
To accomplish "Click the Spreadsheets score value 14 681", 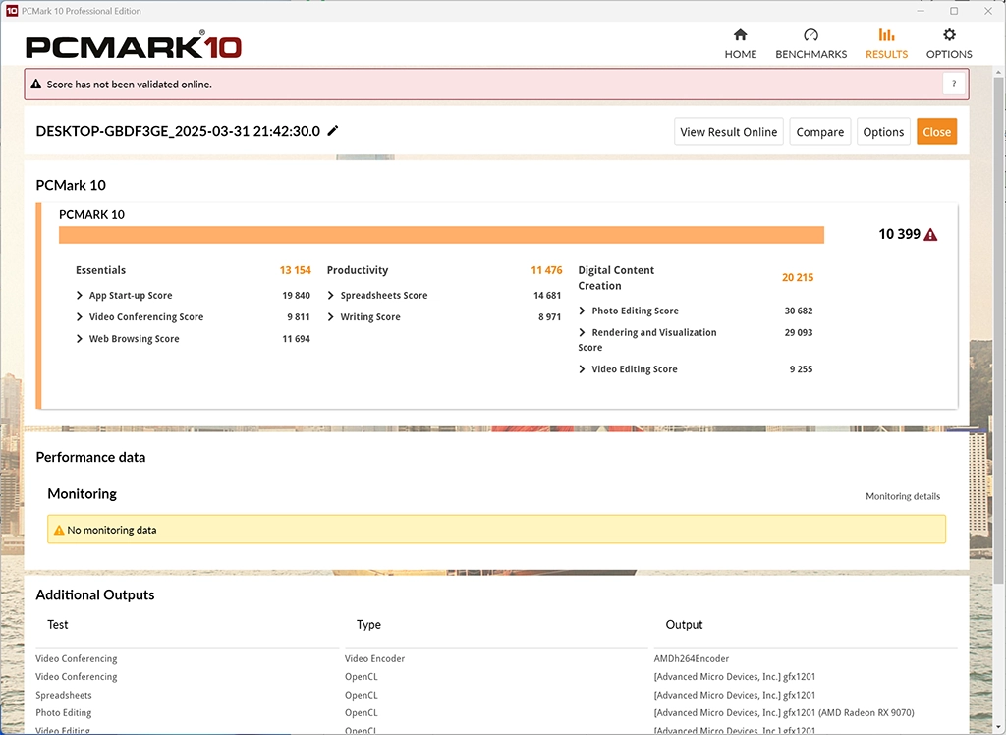I will tap(547, 296).
